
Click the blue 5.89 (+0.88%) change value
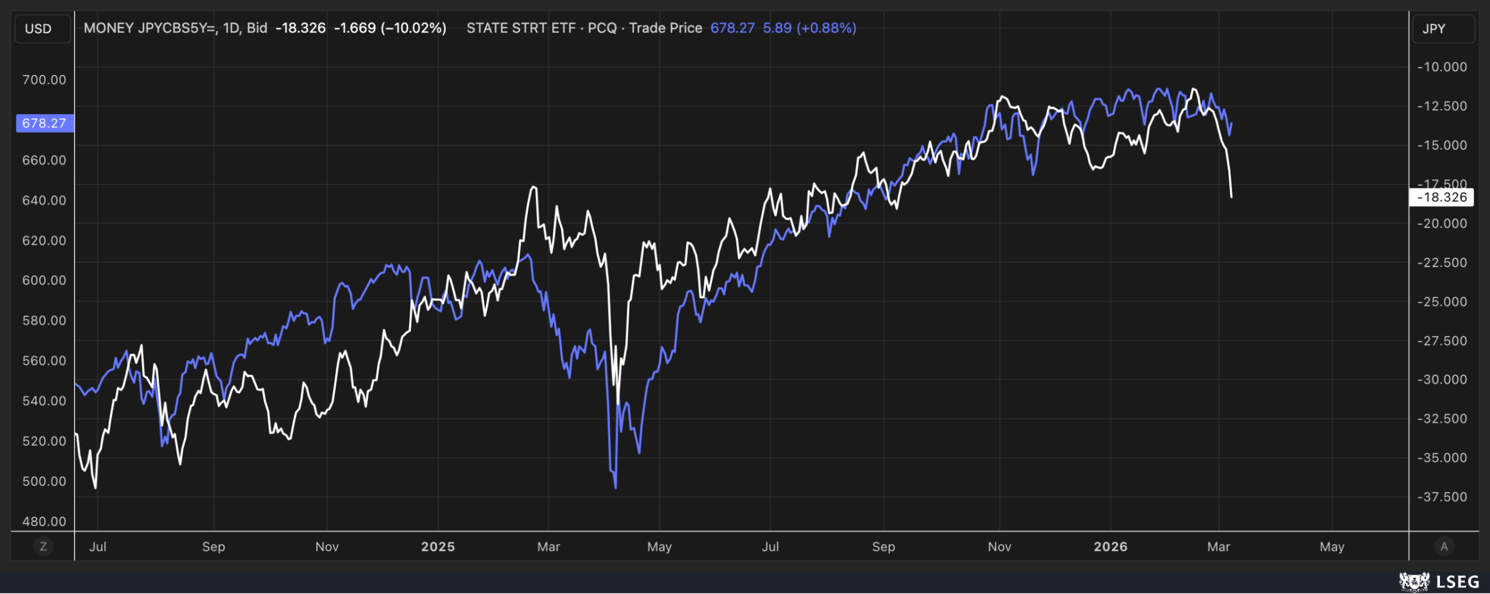coord(810,28)
